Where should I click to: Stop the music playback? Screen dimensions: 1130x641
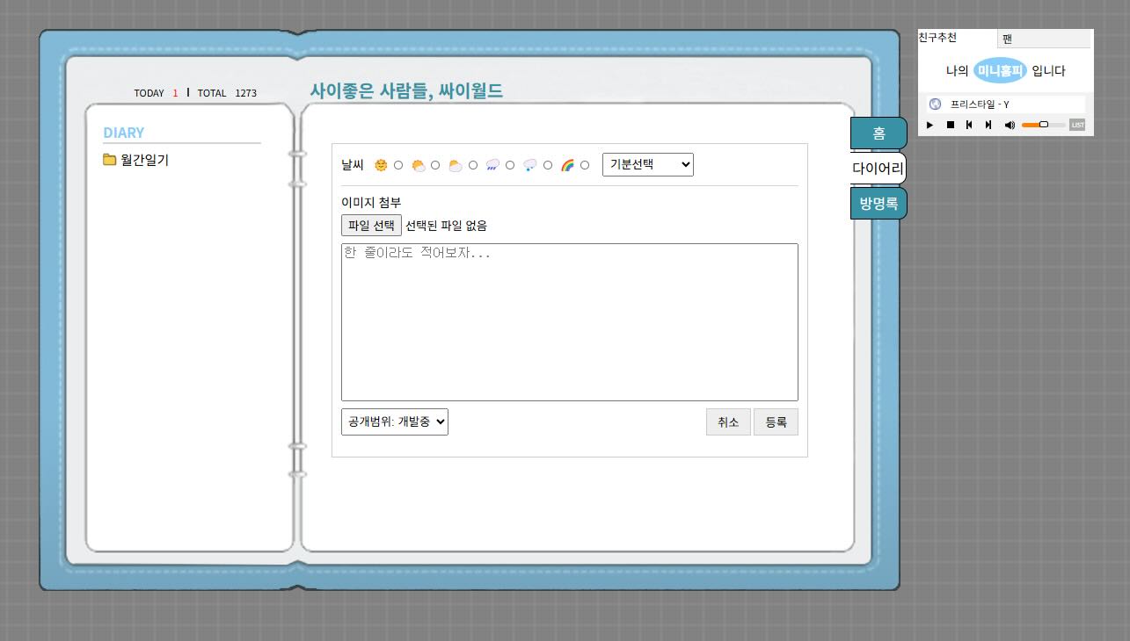[951, 126]
